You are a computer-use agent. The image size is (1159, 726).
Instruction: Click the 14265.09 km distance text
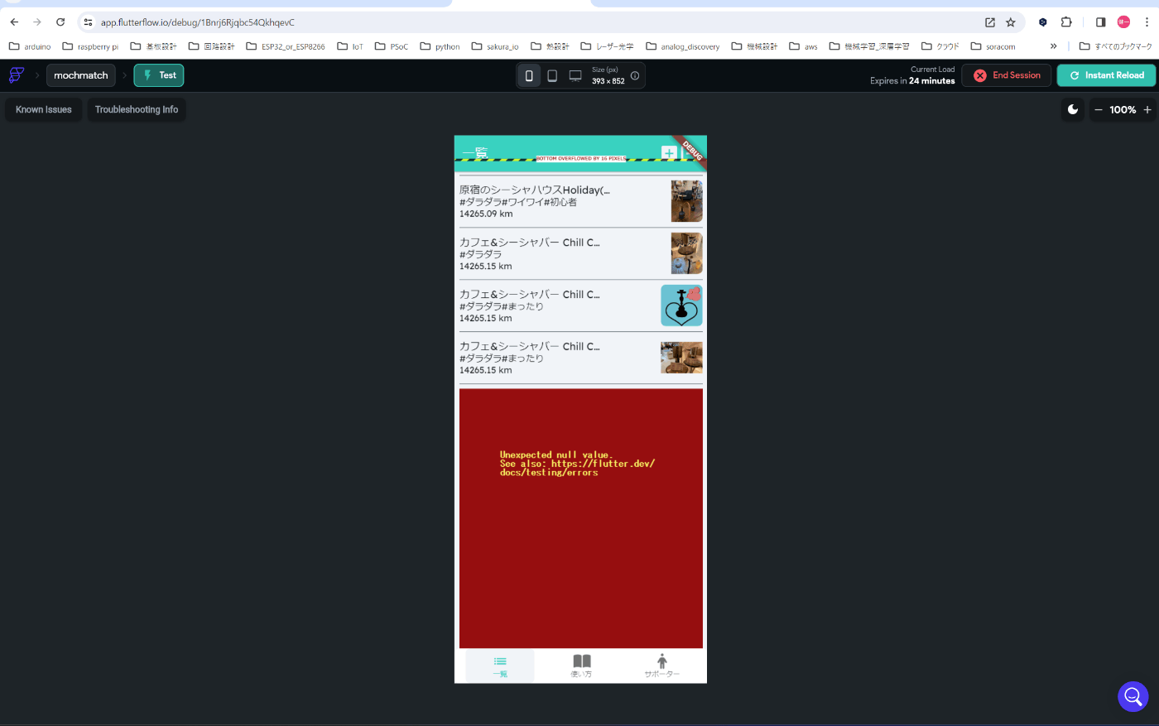486,214
